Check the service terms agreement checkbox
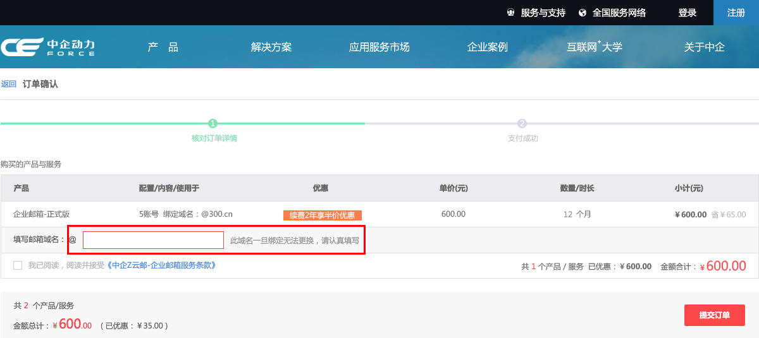The height and width of the screenshot is (338, 759). click(18, 265)
